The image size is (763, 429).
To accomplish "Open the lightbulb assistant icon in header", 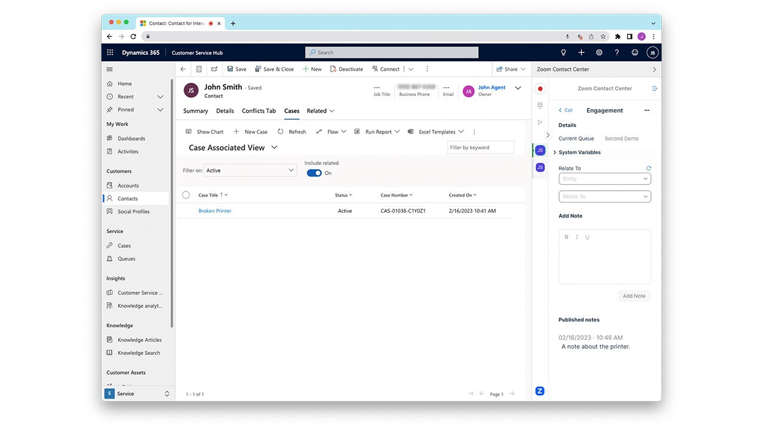I will (x=563, y=52).
